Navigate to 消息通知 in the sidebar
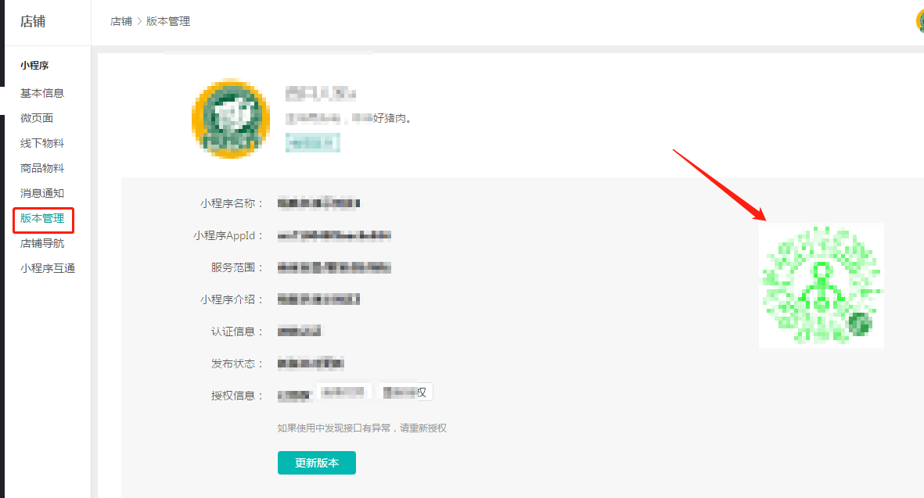 (x=42, y=193)
